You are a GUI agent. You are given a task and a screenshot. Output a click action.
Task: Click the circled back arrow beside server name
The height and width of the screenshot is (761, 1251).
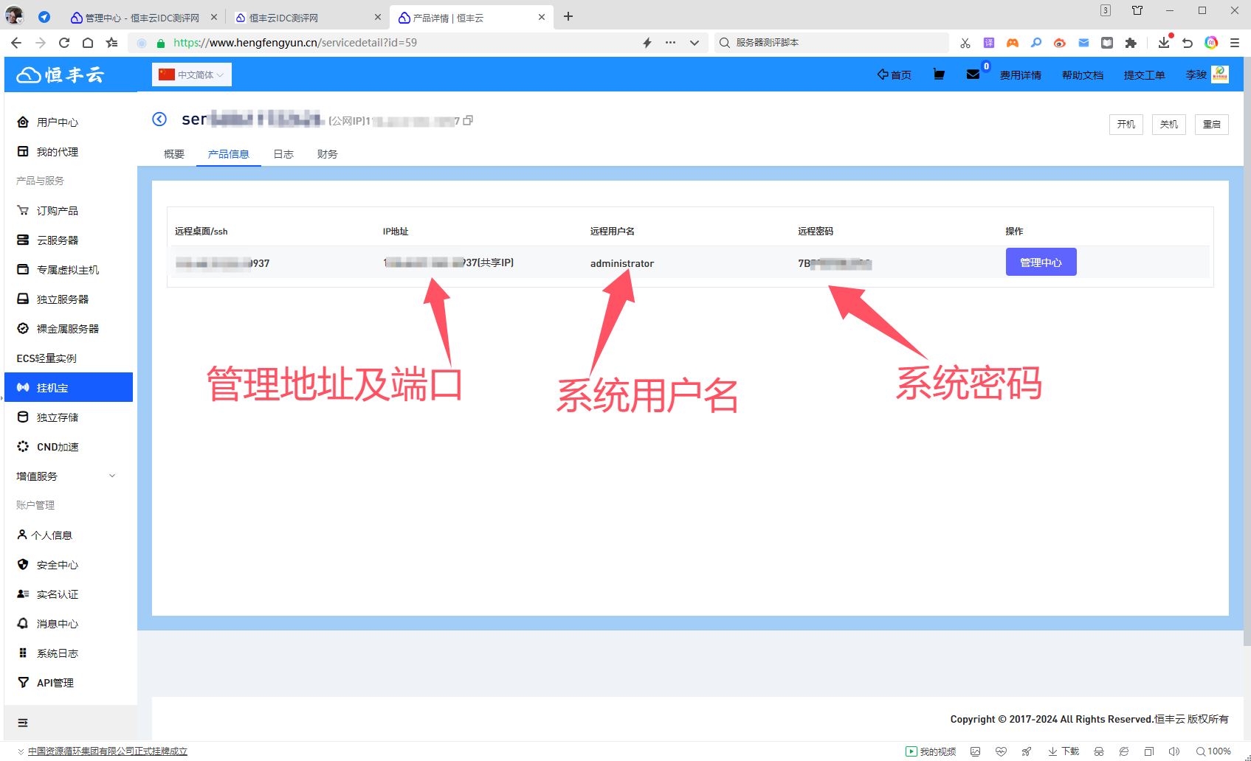pos(159,119)
